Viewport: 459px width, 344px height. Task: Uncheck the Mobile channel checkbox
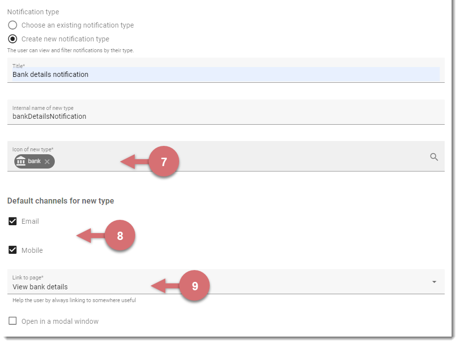coord(13,250)
